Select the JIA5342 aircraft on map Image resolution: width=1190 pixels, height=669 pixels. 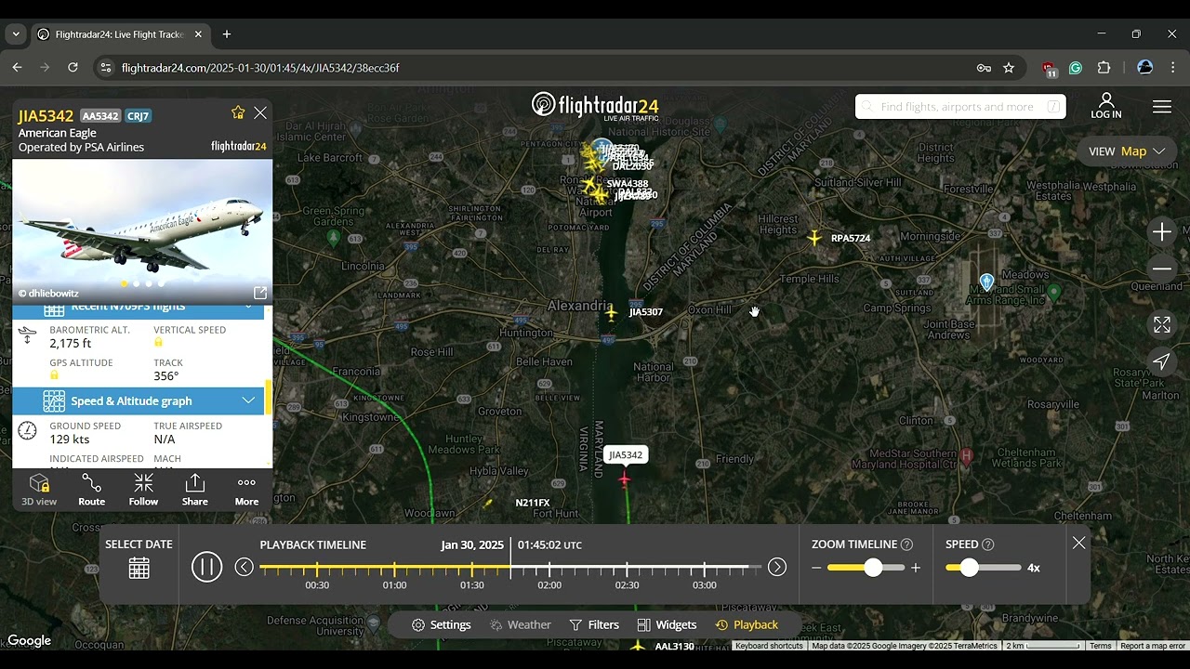[624, 479]
